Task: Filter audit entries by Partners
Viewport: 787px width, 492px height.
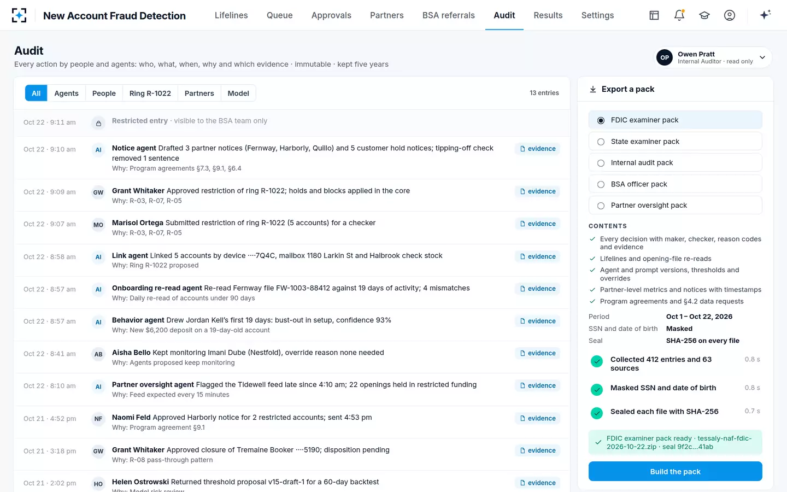Action: pyautogui.click(x=199, y=93)
